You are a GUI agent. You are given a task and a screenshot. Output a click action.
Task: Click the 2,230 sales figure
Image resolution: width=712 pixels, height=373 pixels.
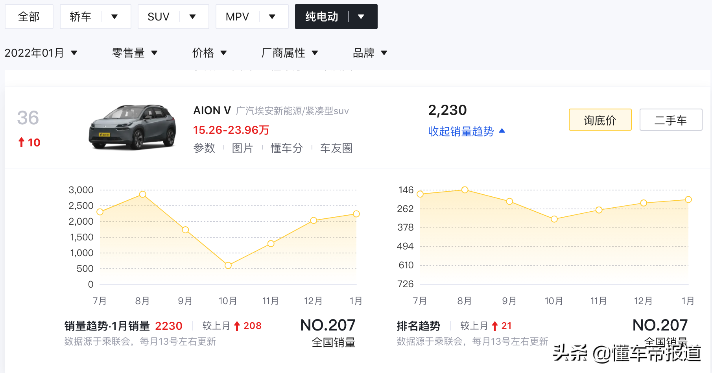447,110
